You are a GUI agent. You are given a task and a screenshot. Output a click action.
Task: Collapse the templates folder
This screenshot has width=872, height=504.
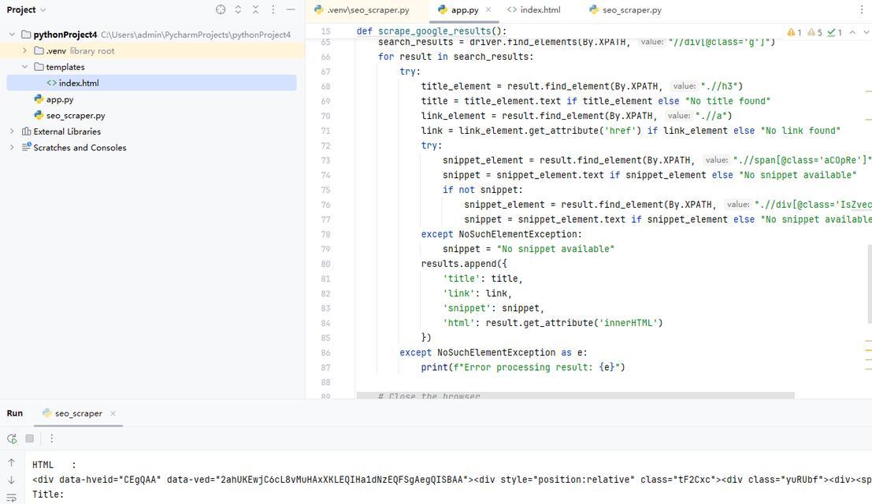pos(24,67)
